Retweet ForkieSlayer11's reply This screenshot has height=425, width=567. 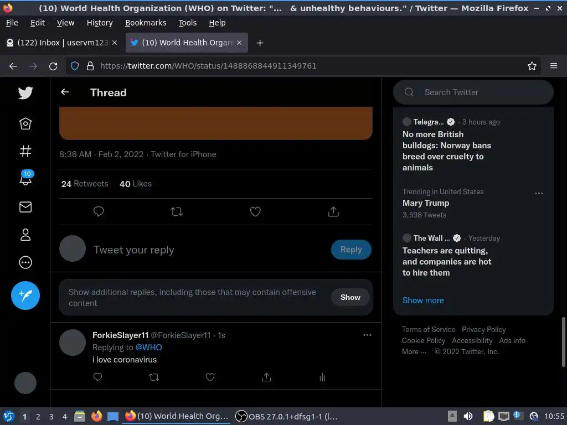pyautogui.click(x=154, y=377)
